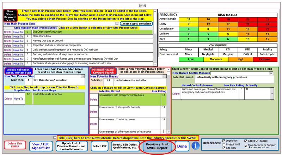Delete sub step 1.1

(8, 99)
